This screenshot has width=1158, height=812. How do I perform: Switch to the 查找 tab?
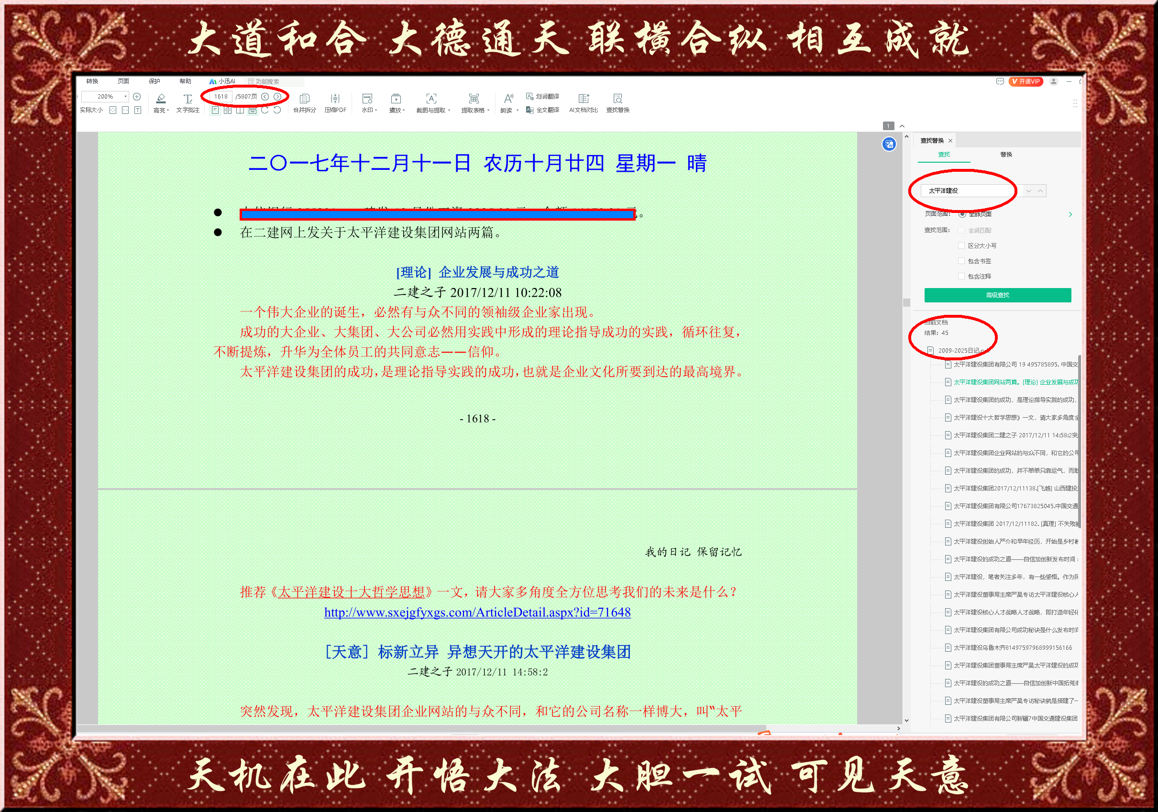(944, 155)
